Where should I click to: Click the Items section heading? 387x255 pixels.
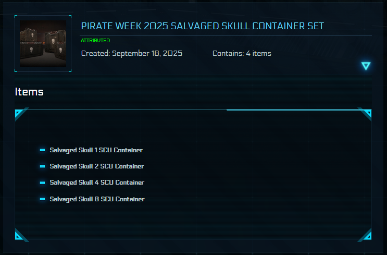pyautogui.click(x=29, y=92)
